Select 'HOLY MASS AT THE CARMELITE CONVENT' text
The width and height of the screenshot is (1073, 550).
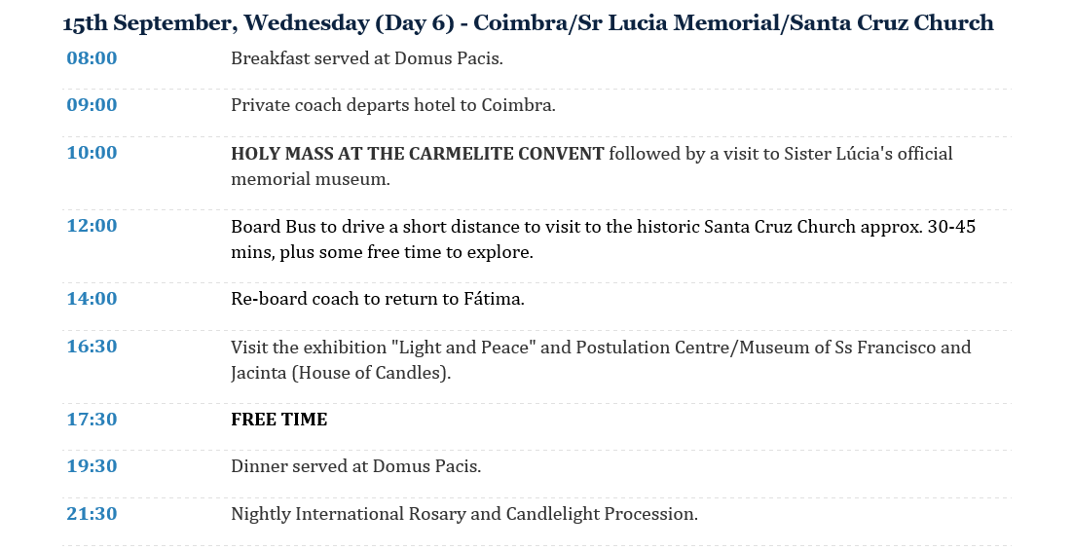[x=418, y=153]
